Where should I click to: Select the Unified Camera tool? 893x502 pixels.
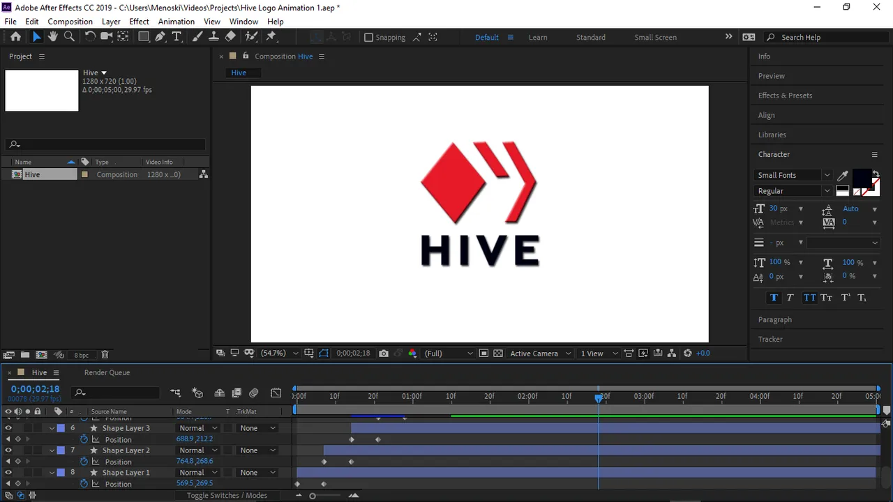pos(106,37)
